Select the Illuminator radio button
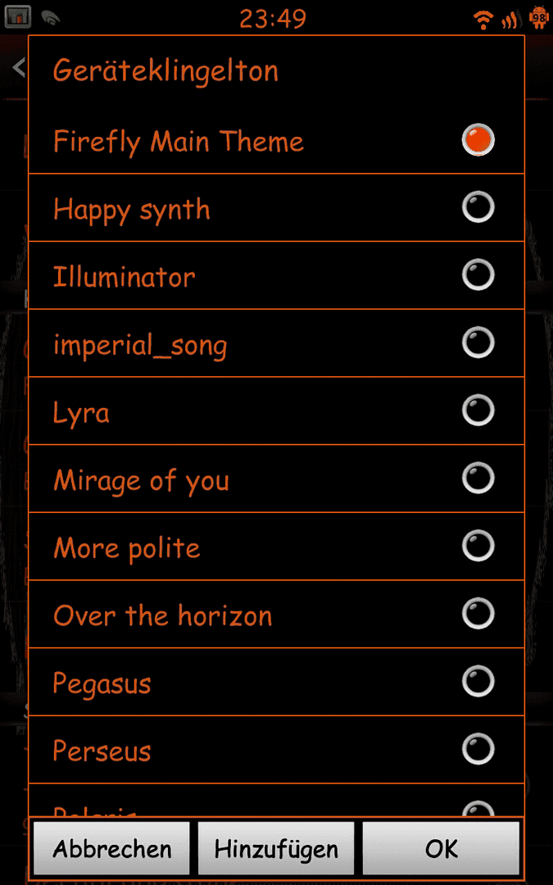The image size is (553, 885). coord(478,275)
